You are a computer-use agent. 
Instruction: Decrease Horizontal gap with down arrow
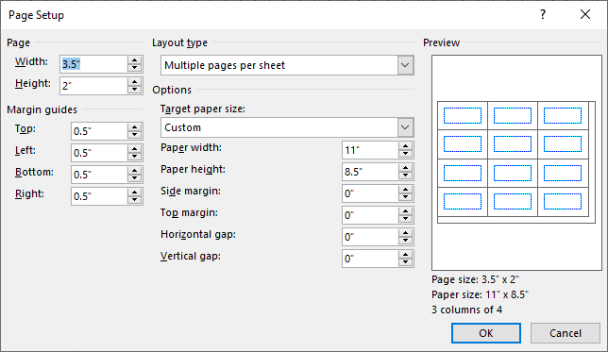pos(405,241)
